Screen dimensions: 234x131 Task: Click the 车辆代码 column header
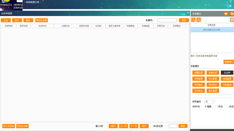point(161,26)
